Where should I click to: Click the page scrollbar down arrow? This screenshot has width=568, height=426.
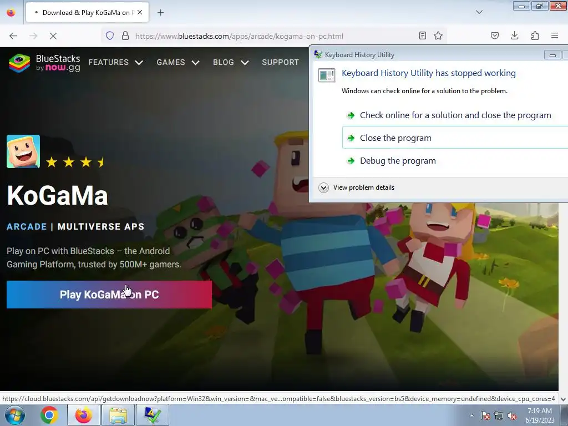pos(564,399)
